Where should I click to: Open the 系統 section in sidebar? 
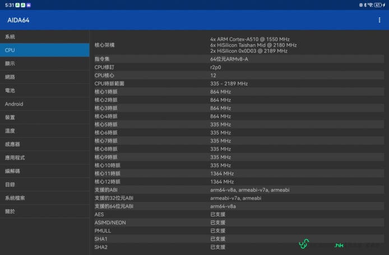tap(44, 36)
